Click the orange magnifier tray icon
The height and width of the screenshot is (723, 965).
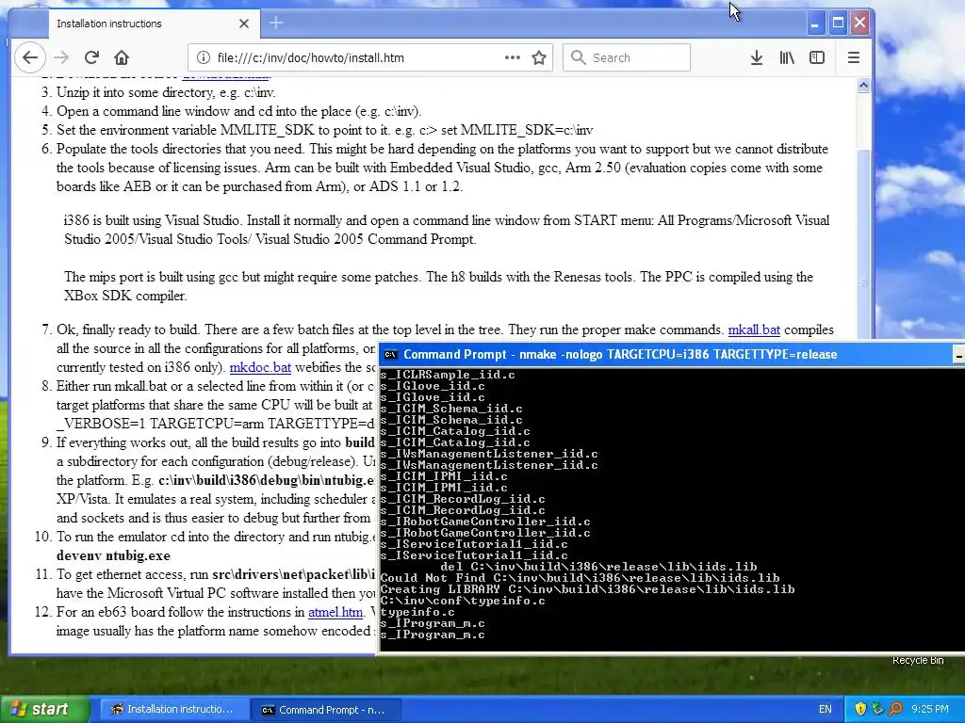tap(895, 709)
